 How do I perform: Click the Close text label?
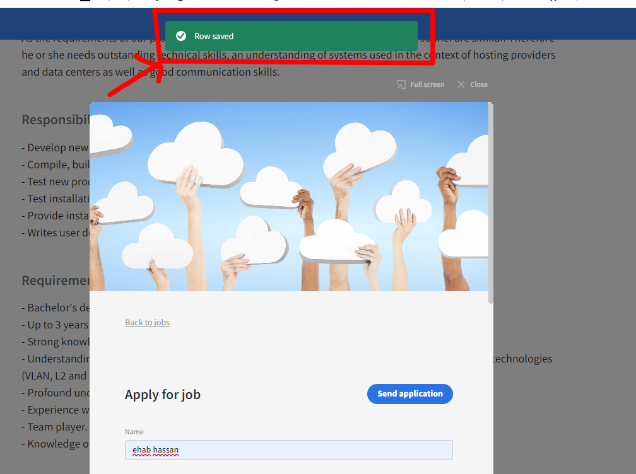(479, 84)
